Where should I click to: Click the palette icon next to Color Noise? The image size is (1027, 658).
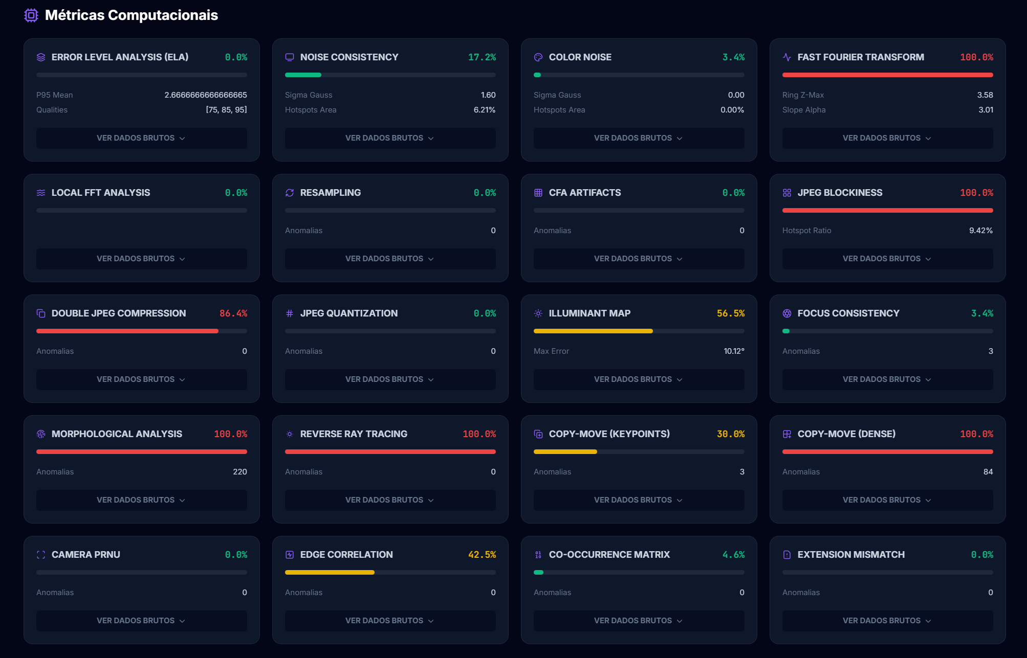coord(538,57)
